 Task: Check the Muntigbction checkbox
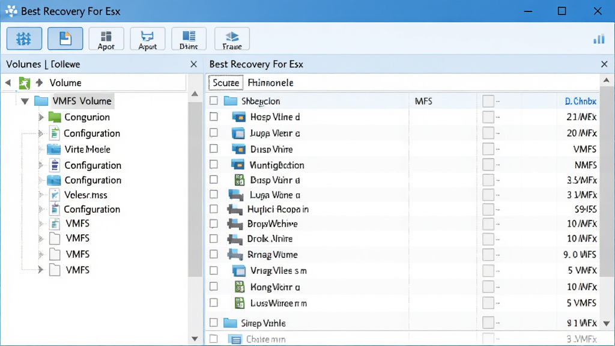click(x=213, y=165)
